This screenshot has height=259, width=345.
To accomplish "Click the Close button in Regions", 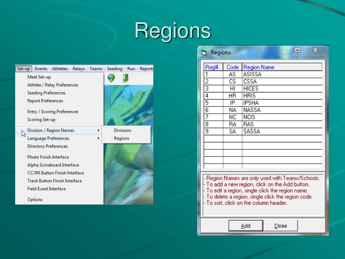I will coord(281,226).
